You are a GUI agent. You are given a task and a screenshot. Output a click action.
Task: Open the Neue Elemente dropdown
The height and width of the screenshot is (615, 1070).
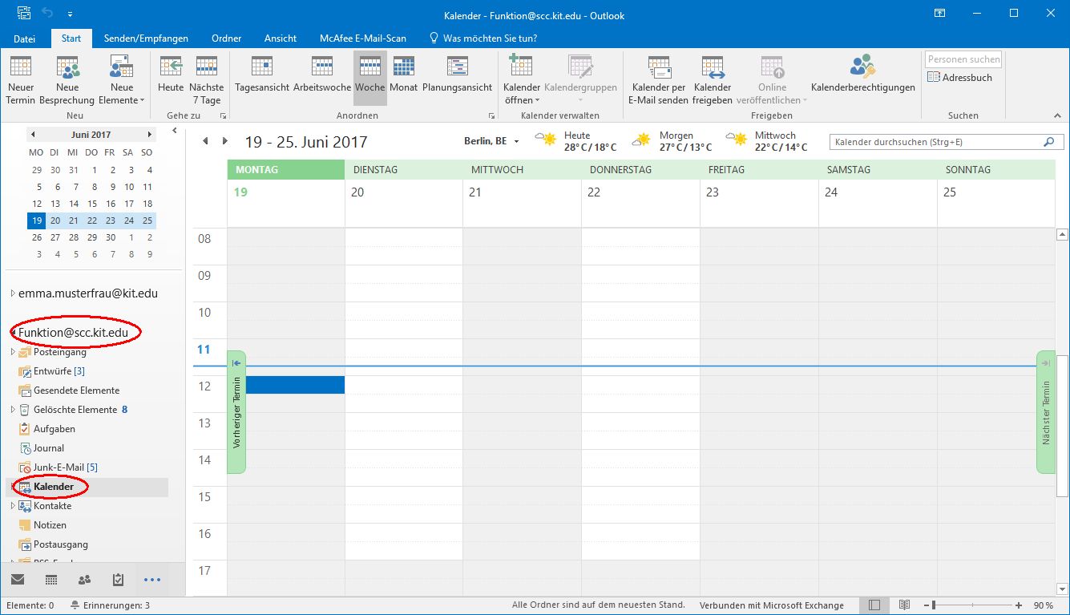122,80
